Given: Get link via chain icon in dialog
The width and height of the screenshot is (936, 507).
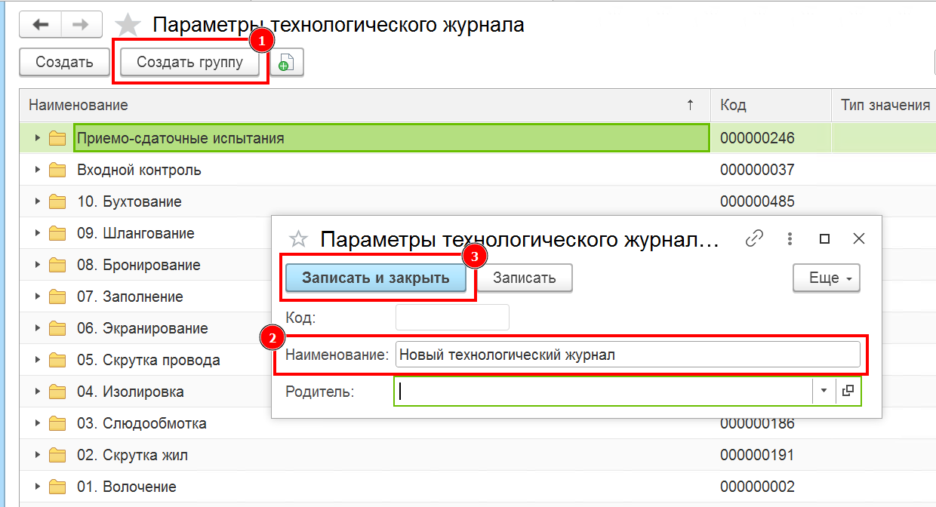Looking at the screenshot, I should point(754,238).
